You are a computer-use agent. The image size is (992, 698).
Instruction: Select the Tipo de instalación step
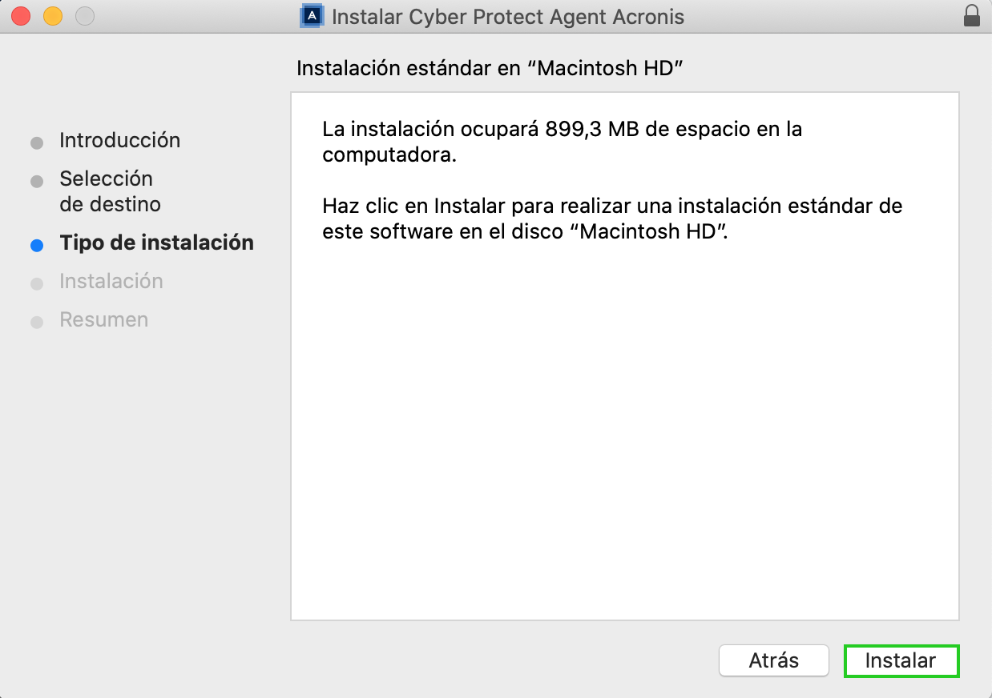tap(157, 243)
